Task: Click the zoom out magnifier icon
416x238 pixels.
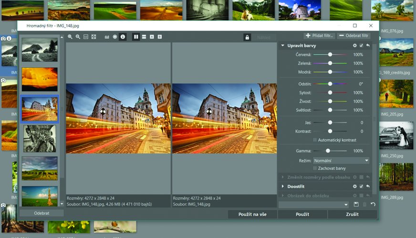Action: [x=78, y=37]
